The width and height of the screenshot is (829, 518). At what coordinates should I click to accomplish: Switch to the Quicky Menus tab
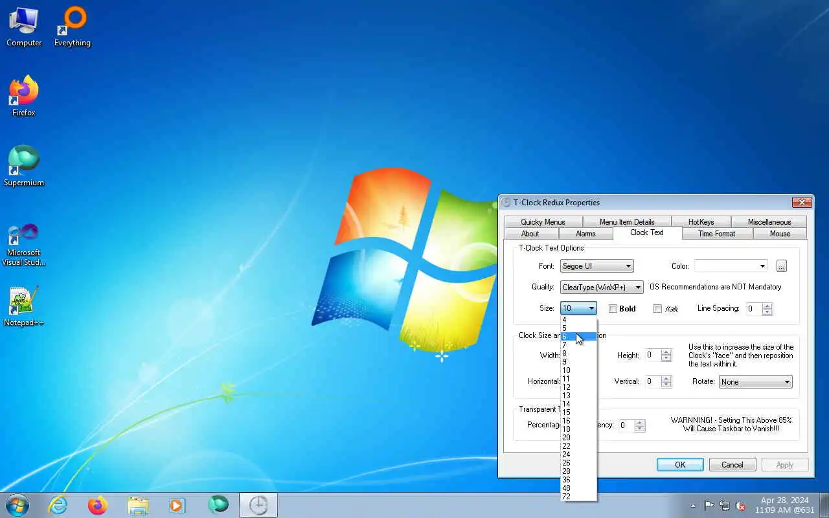543,222
